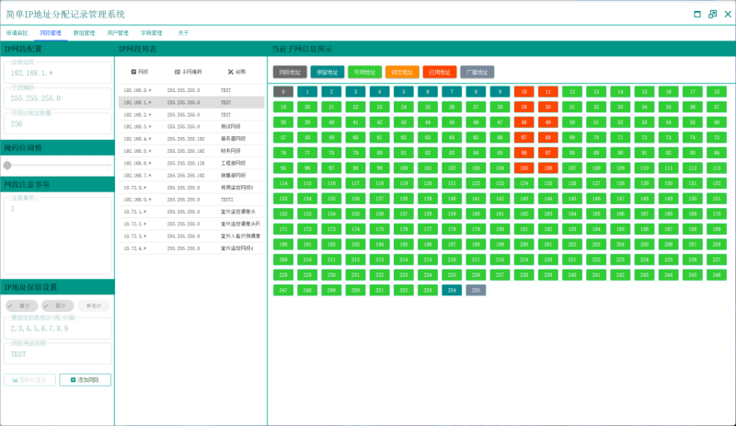Click the 子网掩码 column header icon
Viewport: 736px width, 426px height.
(177, 71)
